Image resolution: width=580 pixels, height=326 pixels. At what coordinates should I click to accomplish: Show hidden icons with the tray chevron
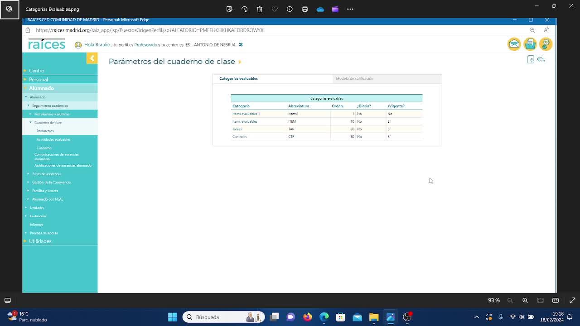tap(476, 317)
